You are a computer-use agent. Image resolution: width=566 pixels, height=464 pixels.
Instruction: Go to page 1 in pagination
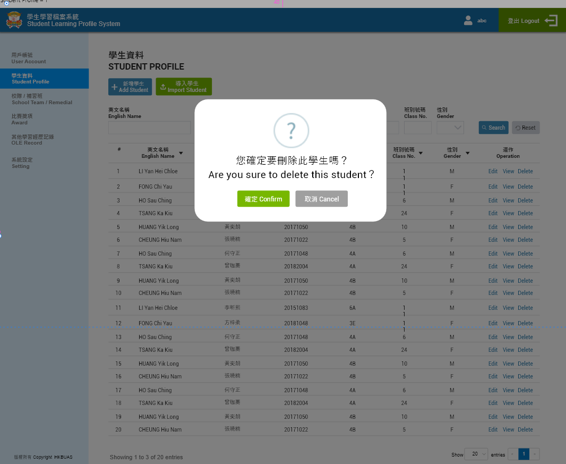coord(524,454)
